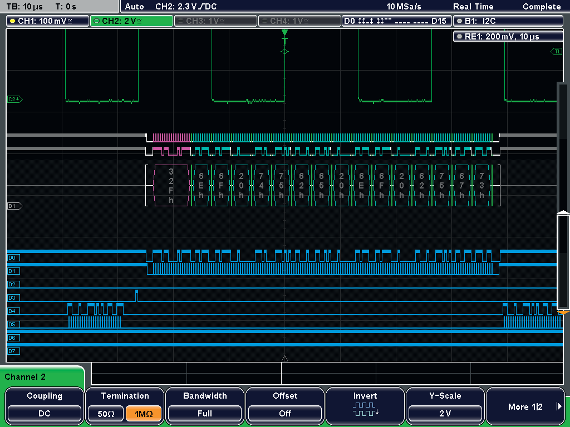Select 50Ω termination

click(105, 414)
